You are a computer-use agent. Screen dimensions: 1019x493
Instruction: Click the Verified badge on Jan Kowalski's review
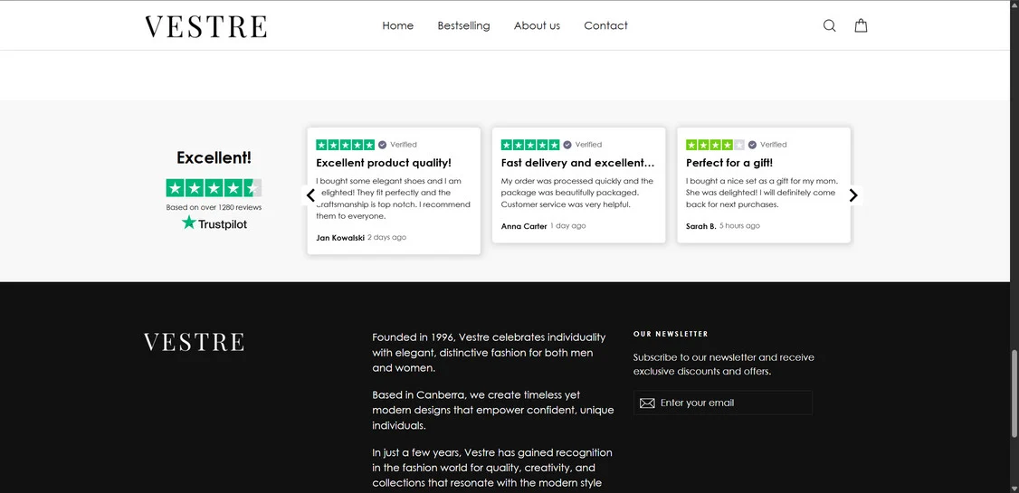coord(397,144)
